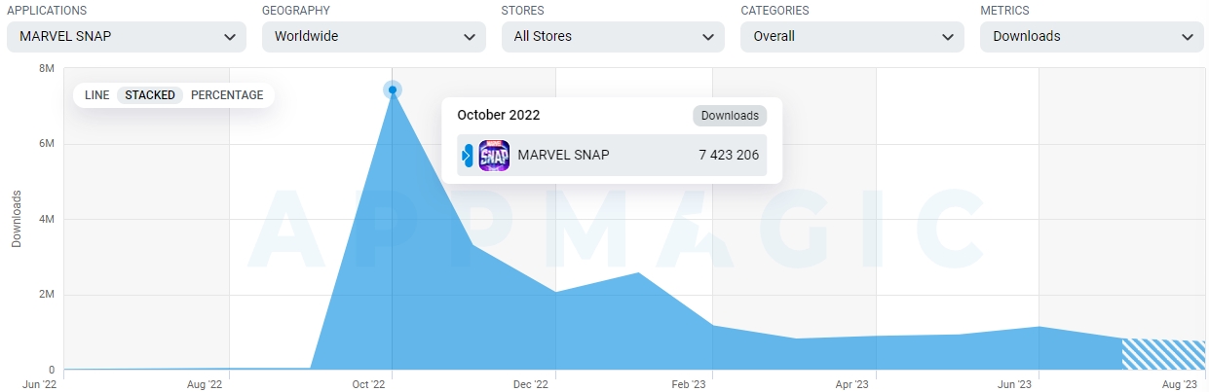Screen dimensions: 1209x392
Task: Open the Applications dropdown showing MARVEL SNAP
Action: (125, 37)
